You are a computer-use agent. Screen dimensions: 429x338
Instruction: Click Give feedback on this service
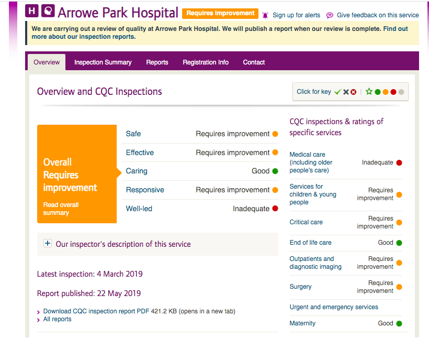point(378,15)
